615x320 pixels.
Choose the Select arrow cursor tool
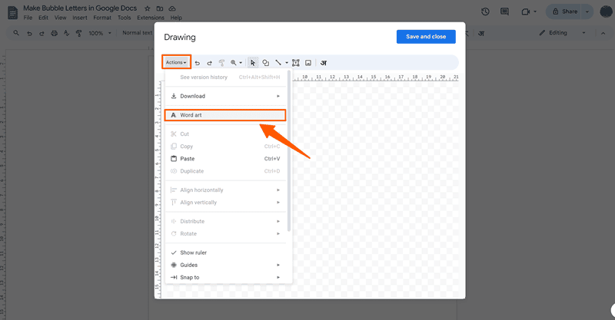tap(253, 62)
